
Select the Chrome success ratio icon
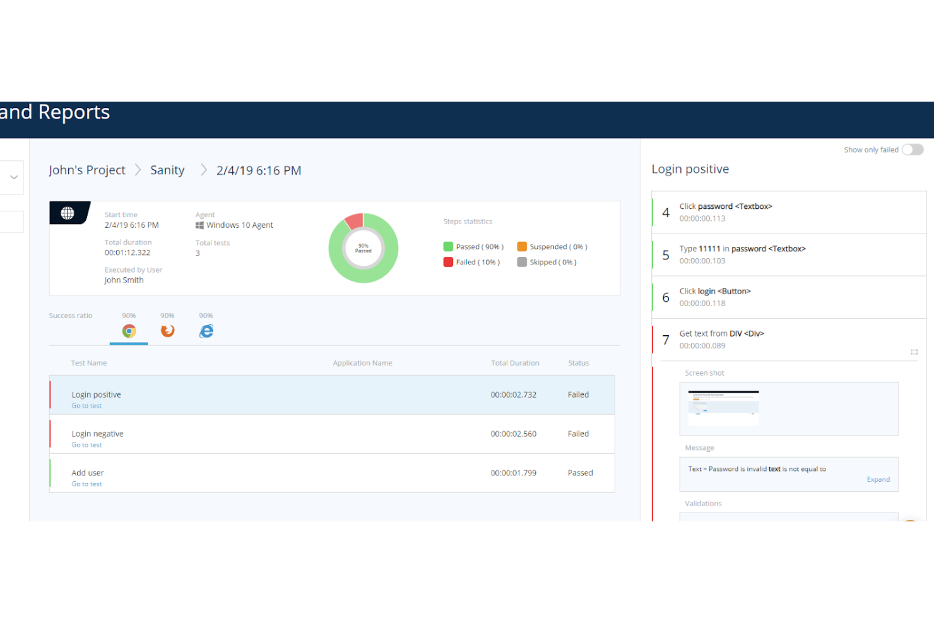pos(129,331)
